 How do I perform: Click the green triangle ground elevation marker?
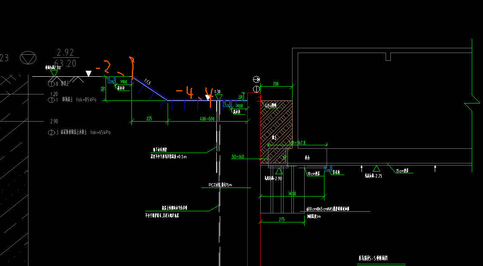(54, 73)
